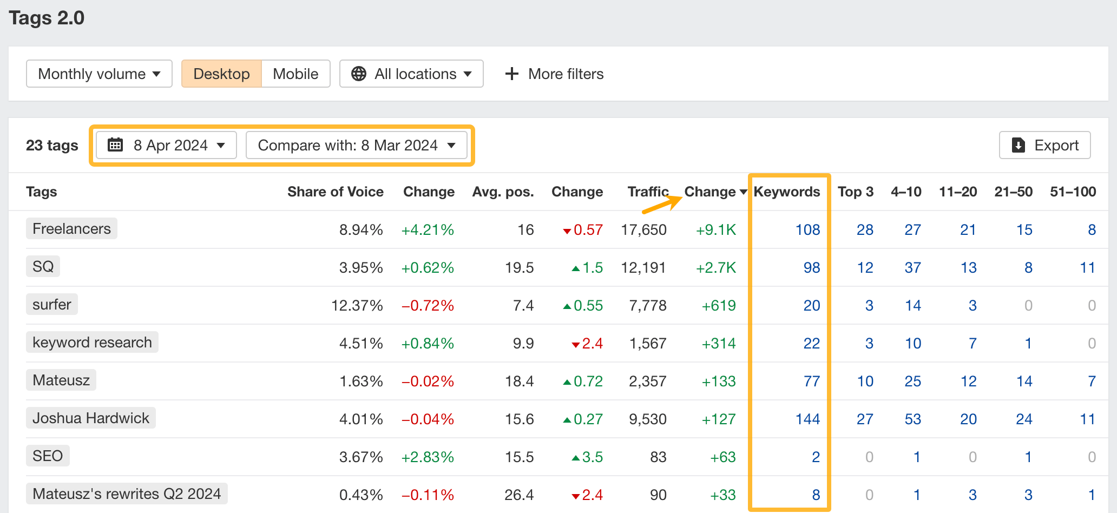Sort by the Share of Voice column
The width and height of the screenshot is (1117, 513).
[x=336, y=192]
